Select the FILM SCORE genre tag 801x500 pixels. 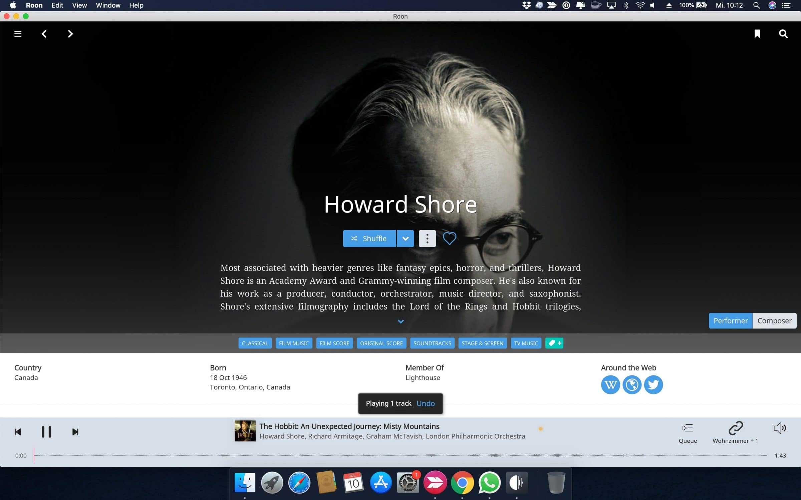coord(334,343)
